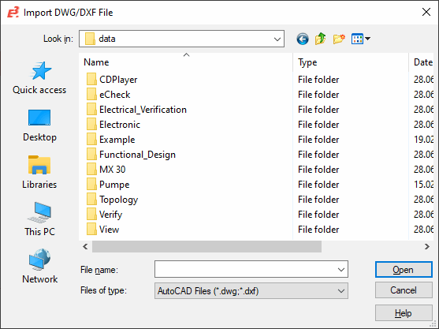Expand the File name dropdown arrow
The height and width of the screenshot is (329, 439).
coord(341,270)
